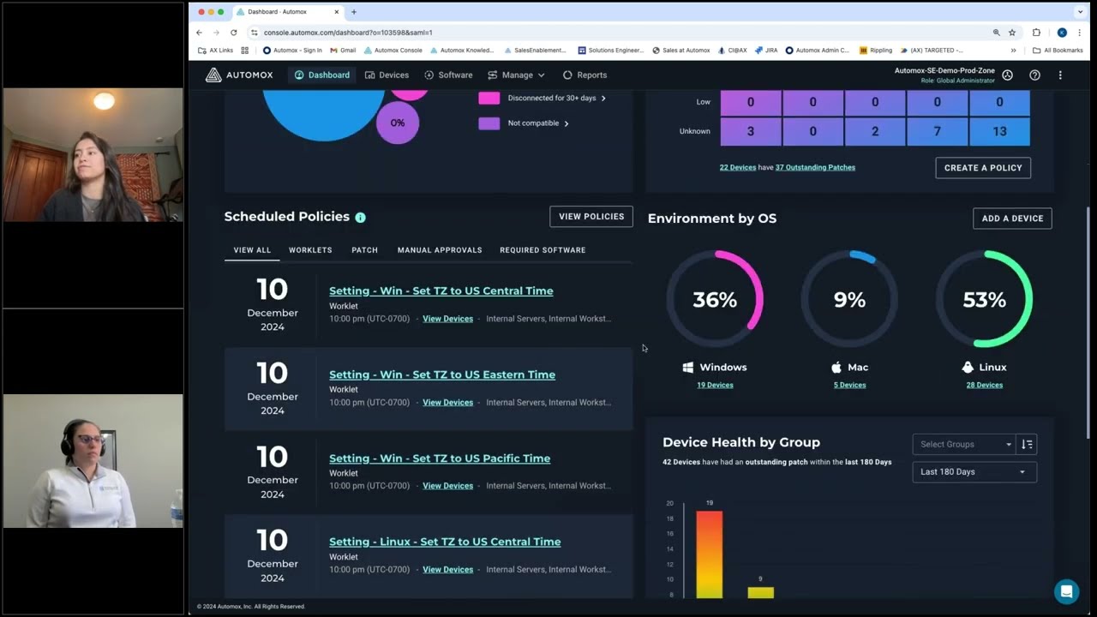1097x617 pixels.
Task: Open the JIRA bookmark
Action: [x=766, y=51]
